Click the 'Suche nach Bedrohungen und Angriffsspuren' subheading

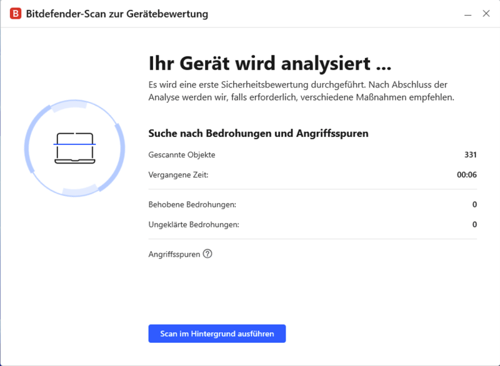click(x=258, y=133)
